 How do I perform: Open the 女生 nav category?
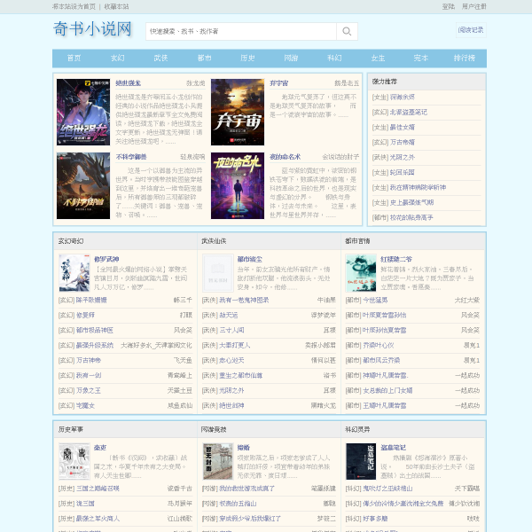point(378,58)
